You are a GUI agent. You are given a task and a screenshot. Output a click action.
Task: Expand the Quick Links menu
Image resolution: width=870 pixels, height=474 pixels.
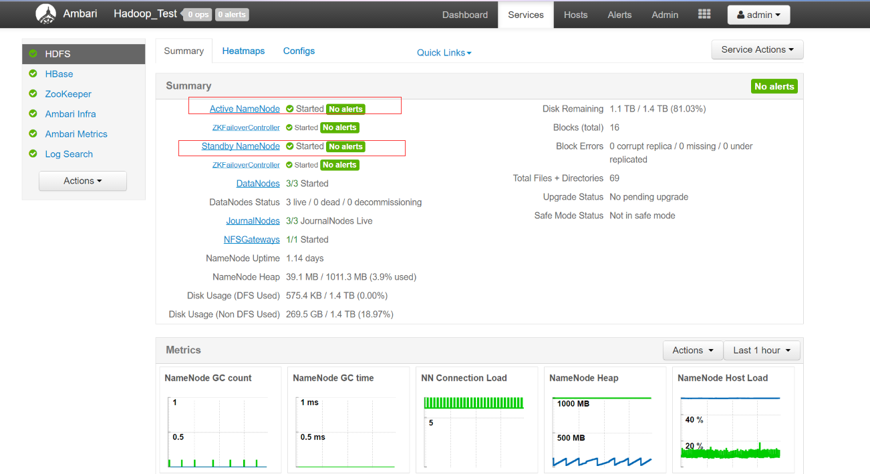click(x=444, y=53)
